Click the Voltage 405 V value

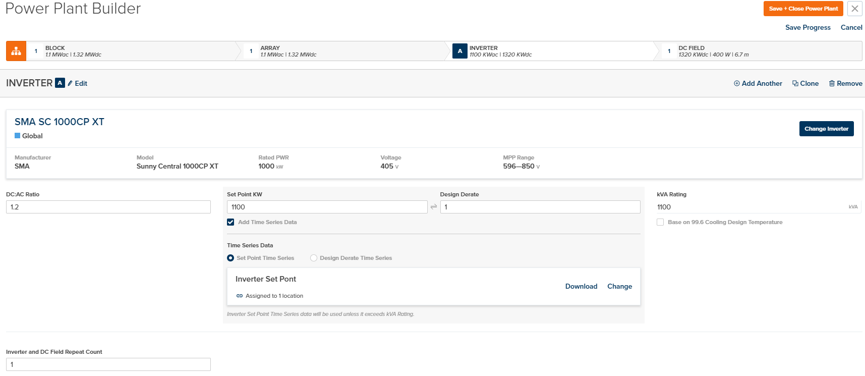pos(389,166)
